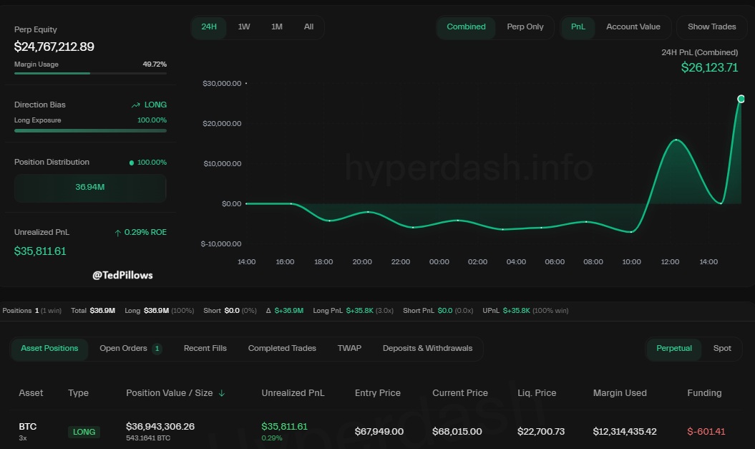This screenshot has width=755, height=449.
Task: Click funding value $-601.41
Action: pyautogui.click(x=706, y=432)
